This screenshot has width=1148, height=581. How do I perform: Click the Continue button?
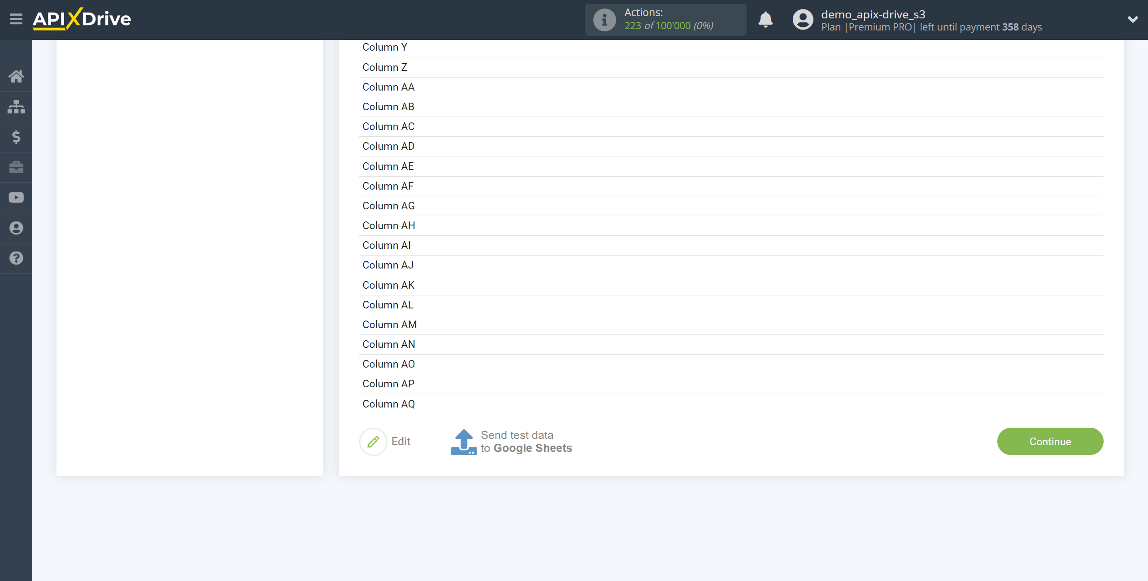tap(1050, 442)
